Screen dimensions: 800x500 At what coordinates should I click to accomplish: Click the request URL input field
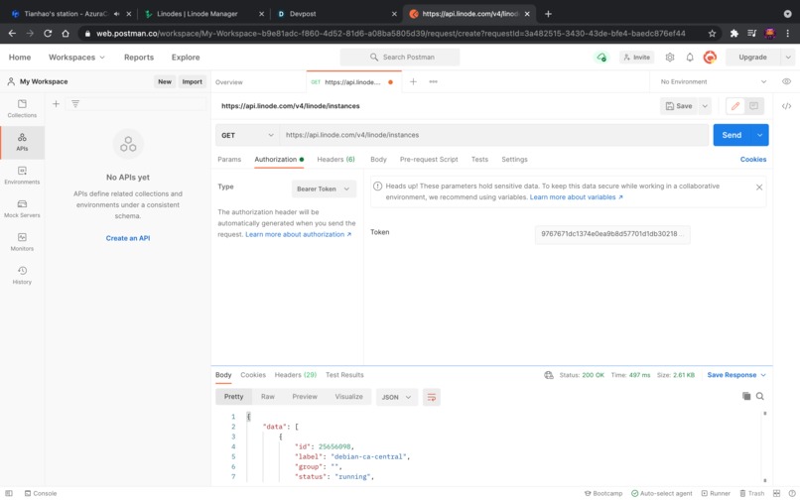(x=493, y=135)
